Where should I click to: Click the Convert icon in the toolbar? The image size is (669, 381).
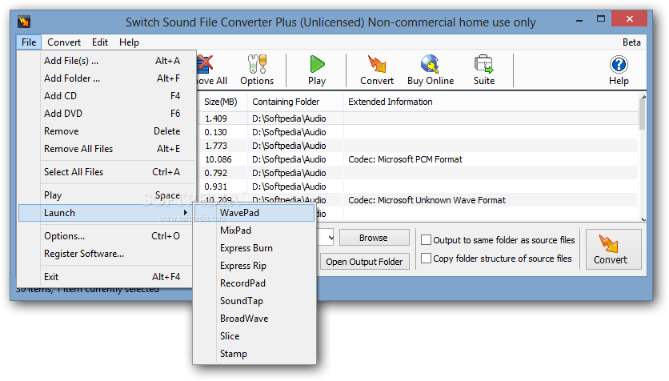[377, 64]
